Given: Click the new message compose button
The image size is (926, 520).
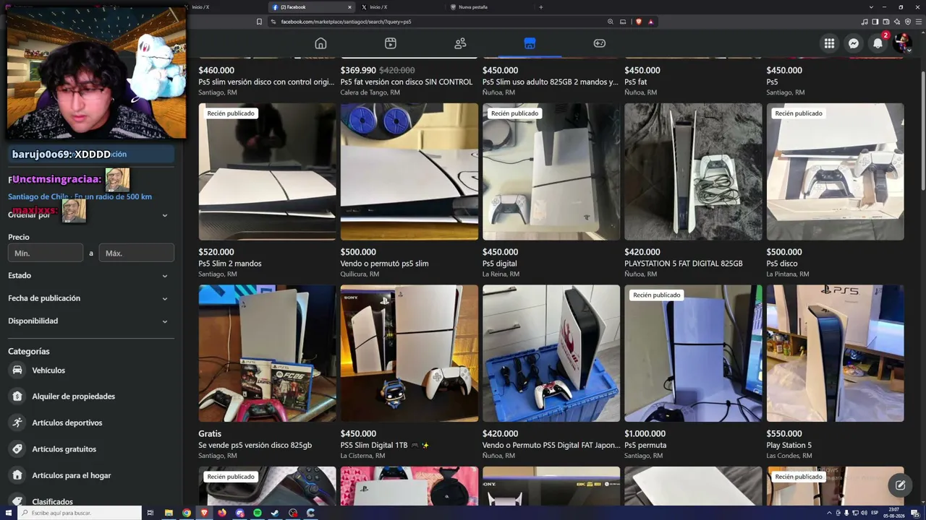Looking at the screenshot, I should coord(900,485).
